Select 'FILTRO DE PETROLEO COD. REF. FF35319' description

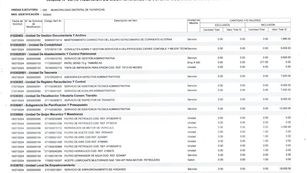point(90,123)
